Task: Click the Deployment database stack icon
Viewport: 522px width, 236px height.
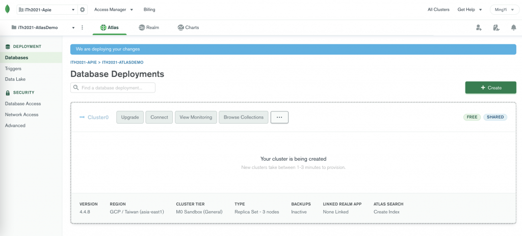Action: (x=8, y=46)
